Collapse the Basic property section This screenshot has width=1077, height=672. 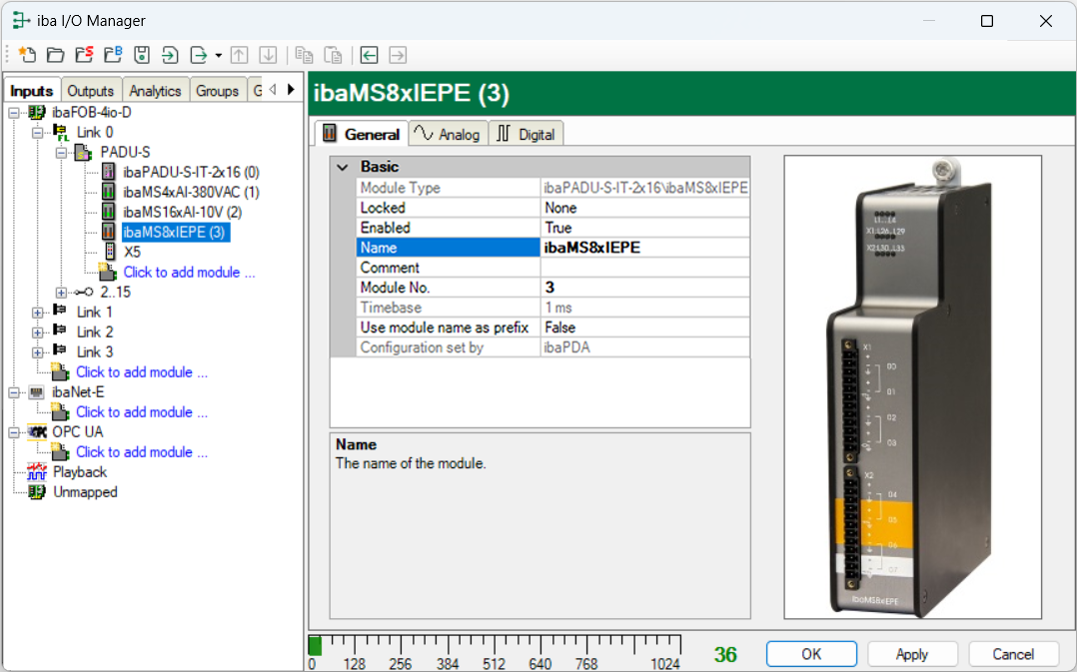coord(344,167)
